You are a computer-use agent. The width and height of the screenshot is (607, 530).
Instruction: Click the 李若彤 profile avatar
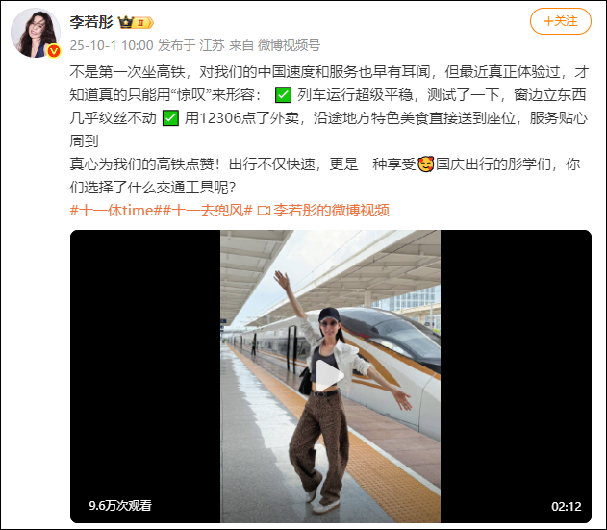(x=36, y=33)
